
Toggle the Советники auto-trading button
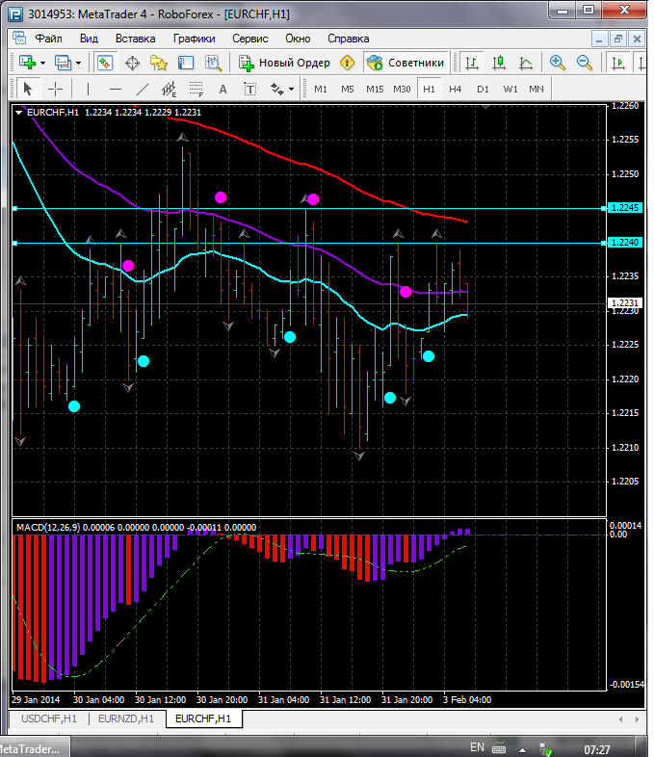pos(405,63)
